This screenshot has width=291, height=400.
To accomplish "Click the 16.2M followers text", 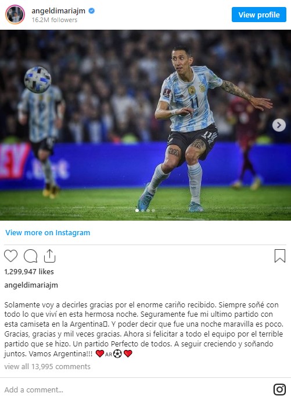I will pos(54,20).
